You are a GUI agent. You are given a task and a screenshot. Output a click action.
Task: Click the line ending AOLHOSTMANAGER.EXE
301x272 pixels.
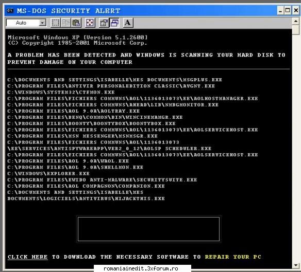click(x=132, y=98)
